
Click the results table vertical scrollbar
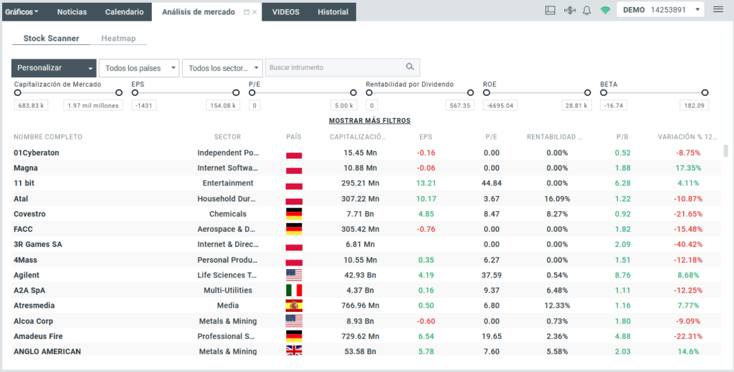[x=725, y=151]
